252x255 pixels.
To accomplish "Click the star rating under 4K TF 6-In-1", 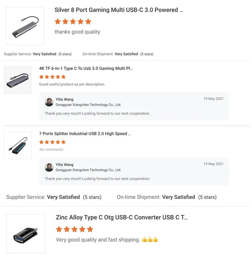I will [52, 77].
